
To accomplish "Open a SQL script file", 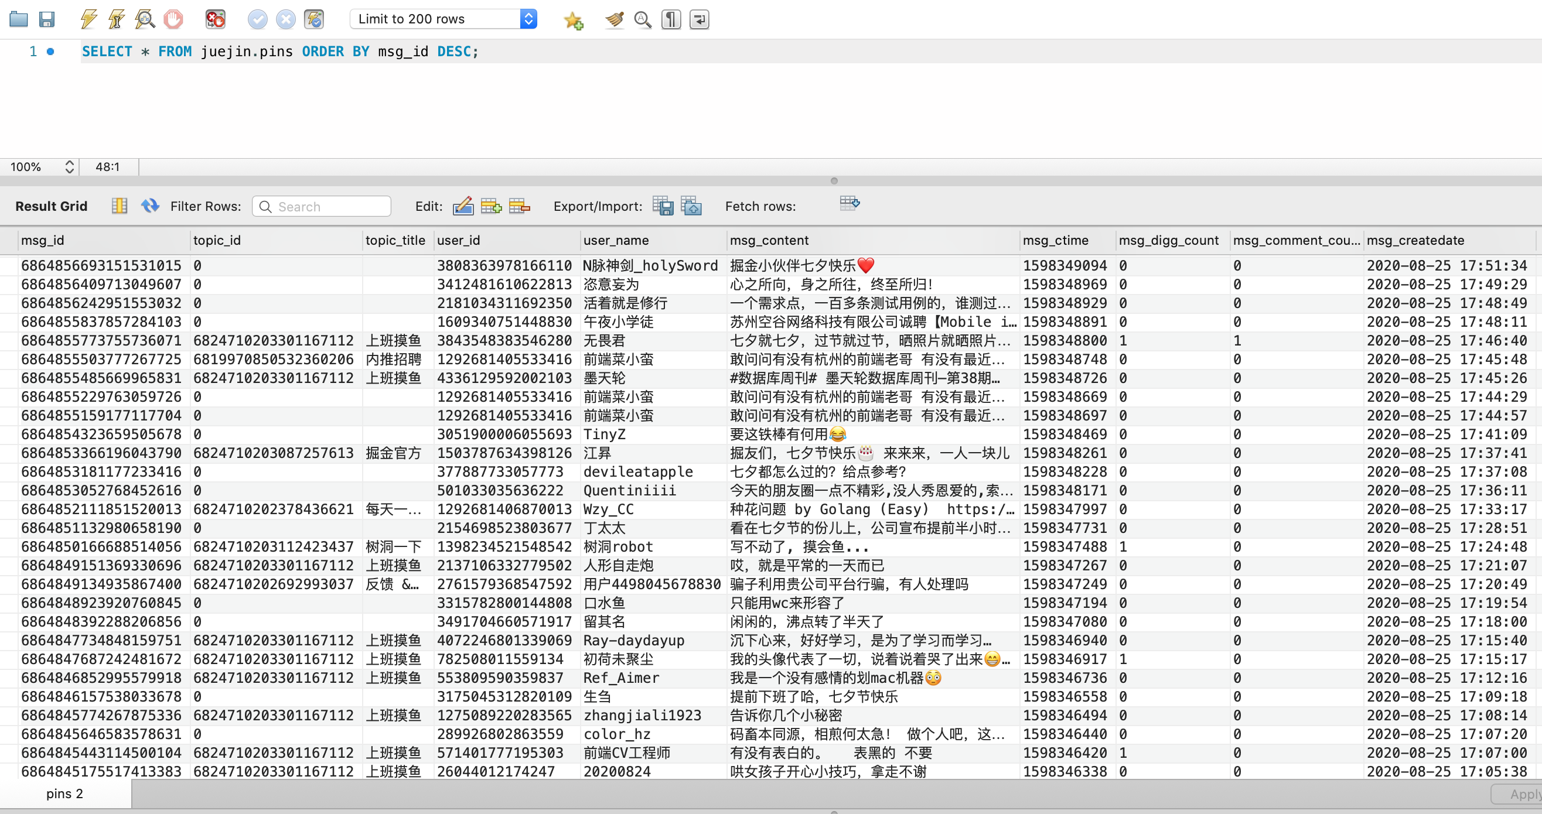I will pyautogui.click(x=19, y=19).
